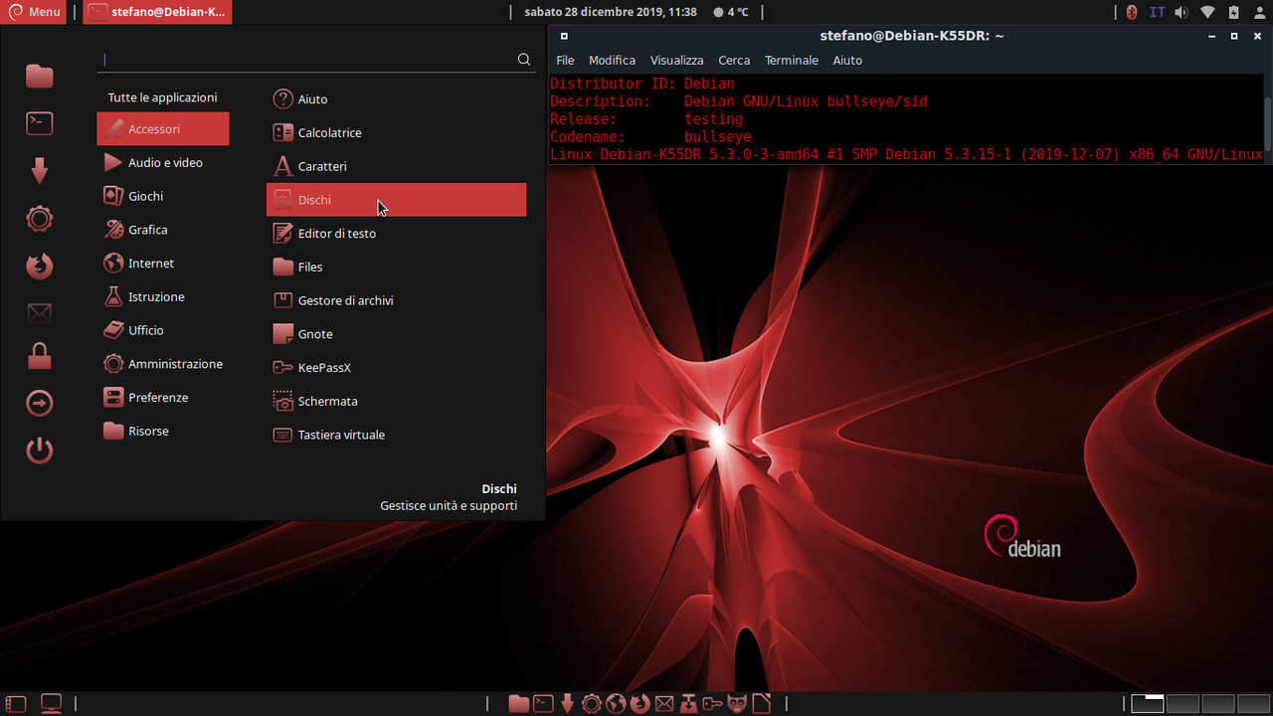Switch the IT keyboard layout indicator
Screen dimensions: 1273x716
pos(1157,12)
